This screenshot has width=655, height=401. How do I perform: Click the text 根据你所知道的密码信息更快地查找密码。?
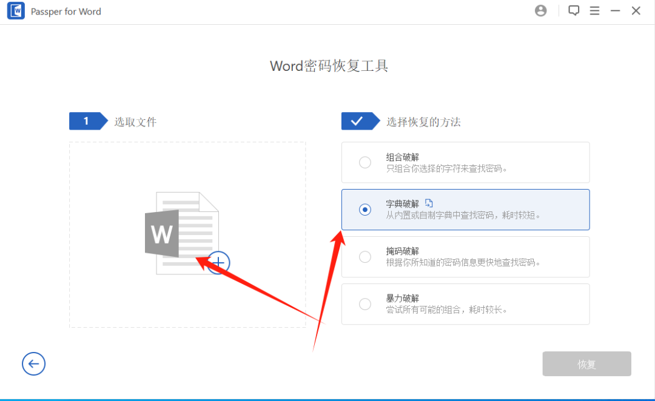pos(463,262)
